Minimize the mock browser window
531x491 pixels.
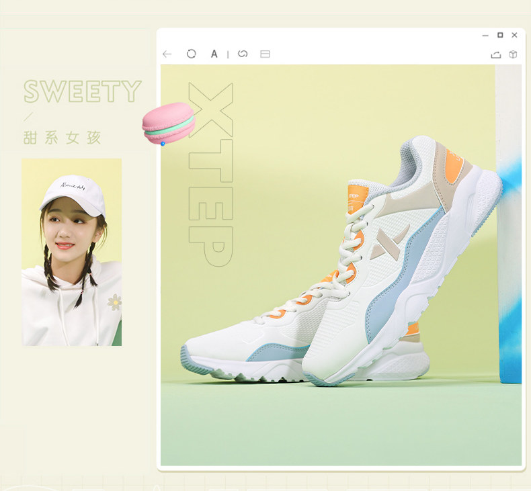tap(485, 36)
